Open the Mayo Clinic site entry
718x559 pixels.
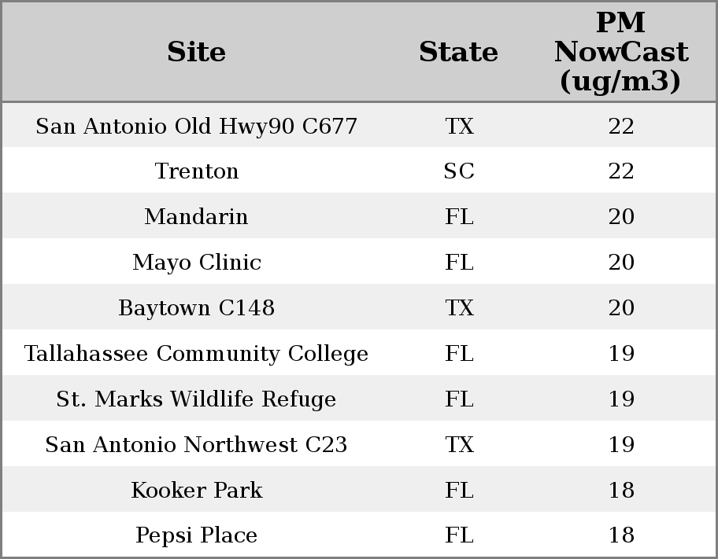click(196, 263)
